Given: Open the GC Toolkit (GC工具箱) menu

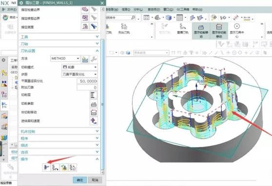Looking at the screenshot, I should tap(183, 9).
